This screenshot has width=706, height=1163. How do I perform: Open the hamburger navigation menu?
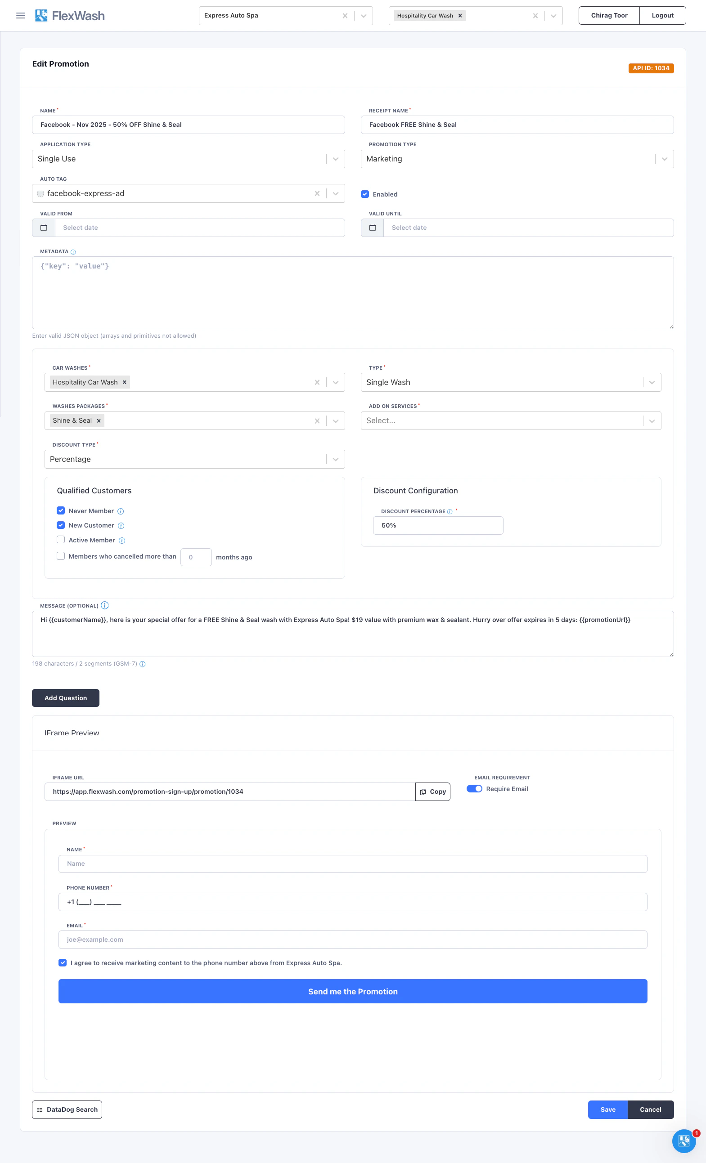(20, 16)
